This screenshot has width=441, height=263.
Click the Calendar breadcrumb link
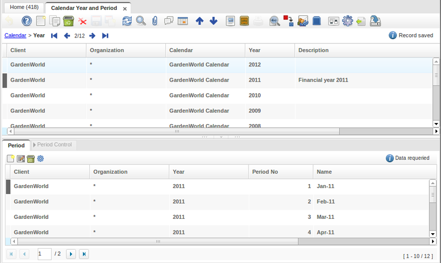click(x=15, y=35)
